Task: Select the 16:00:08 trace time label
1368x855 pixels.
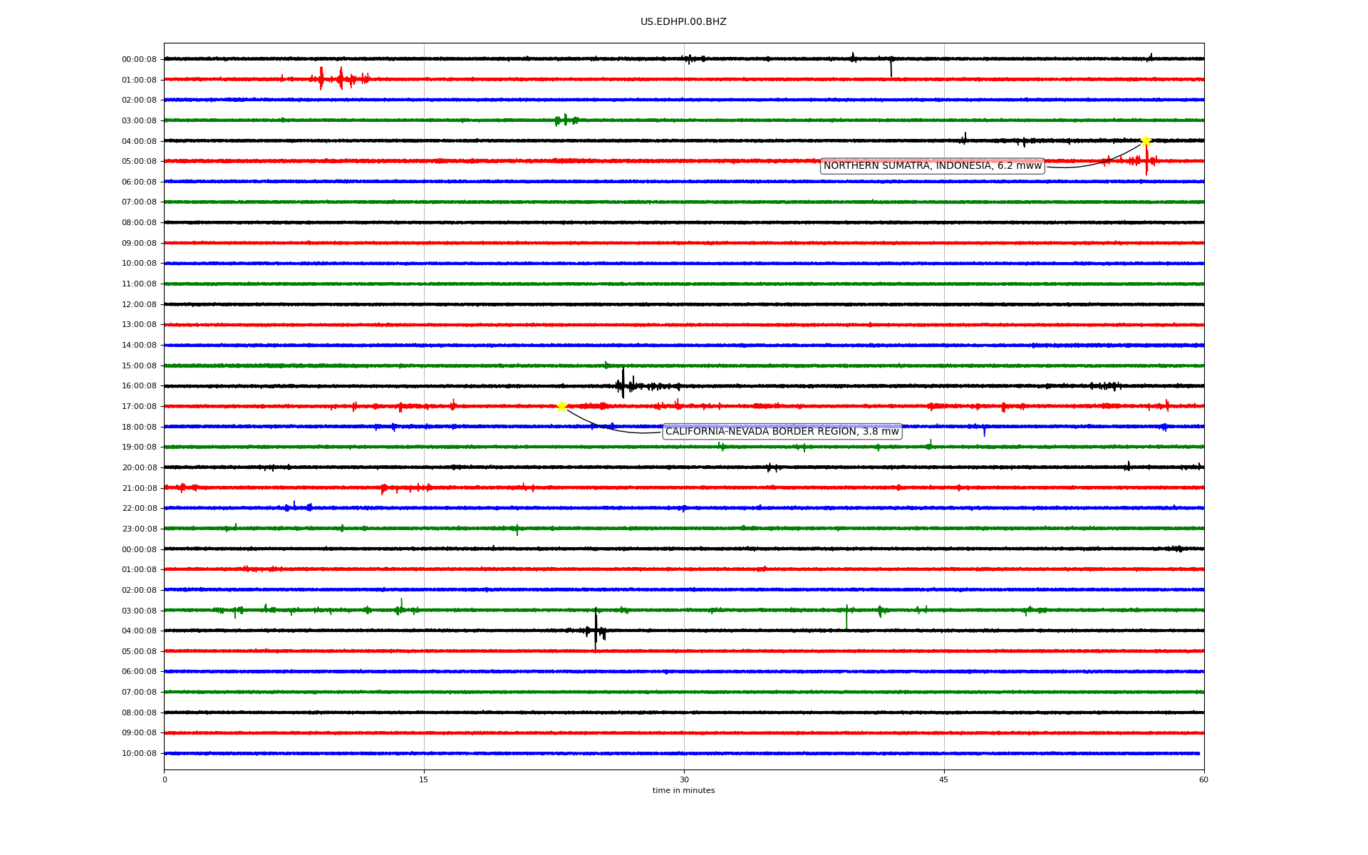Action: coord(139,386)
